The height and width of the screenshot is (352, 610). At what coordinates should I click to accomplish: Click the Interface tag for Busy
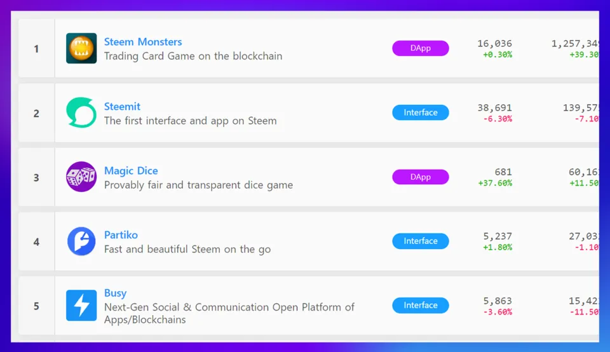pos(421,306)
